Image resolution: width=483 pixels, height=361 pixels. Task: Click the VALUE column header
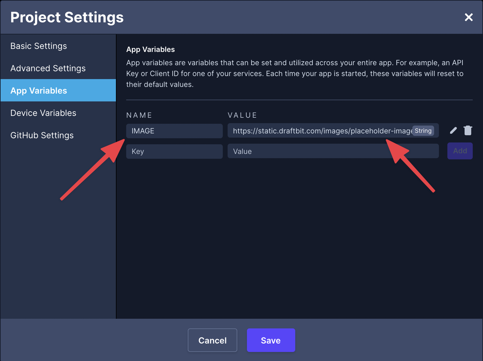[x=242, y=115]
